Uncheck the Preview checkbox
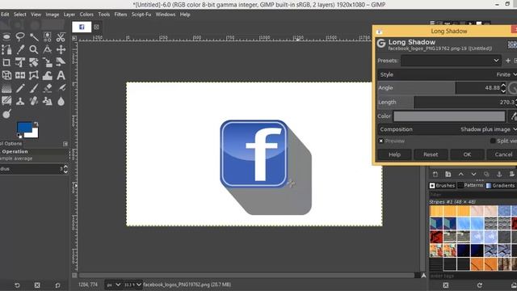This screenshot has height=291, width=517. [x=380, y=141]
